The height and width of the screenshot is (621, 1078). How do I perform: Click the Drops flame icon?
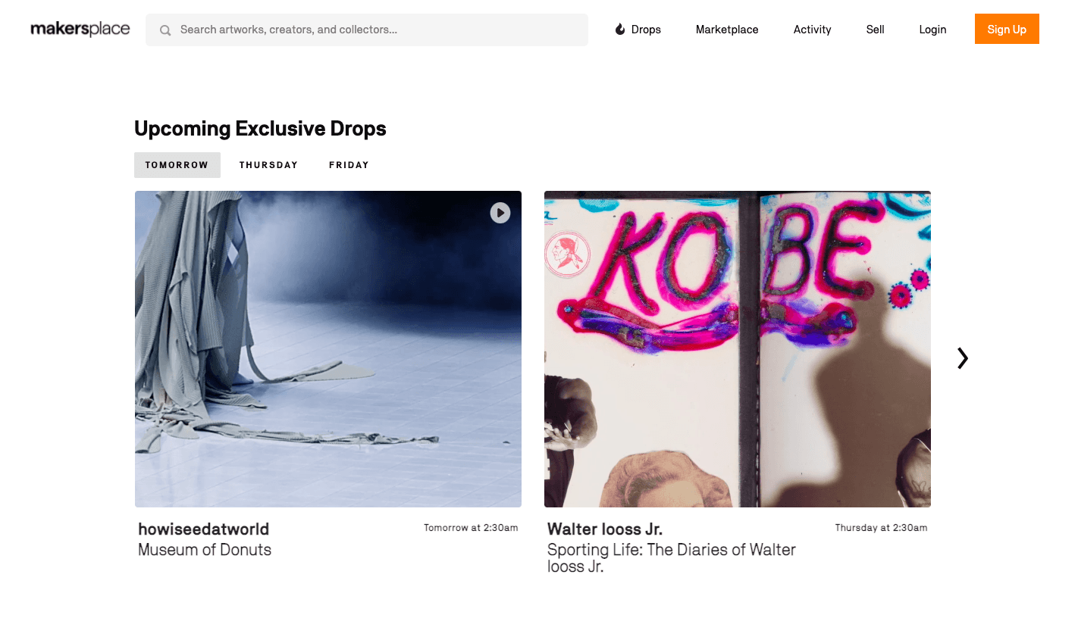coord(620,30)
